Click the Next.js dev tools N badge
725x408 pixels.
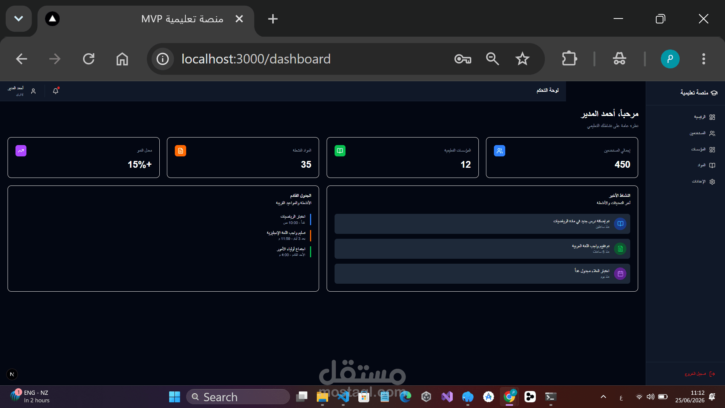tap(12, 374)
